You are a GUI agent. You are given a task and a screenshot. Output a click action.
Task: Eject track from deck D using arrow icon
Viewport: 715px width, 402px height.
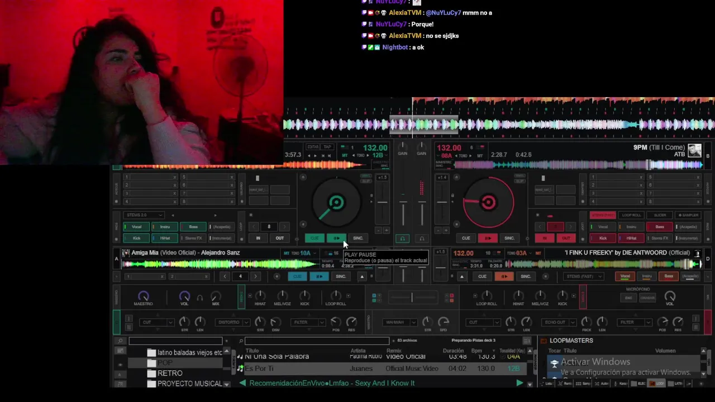click(461, 276)
